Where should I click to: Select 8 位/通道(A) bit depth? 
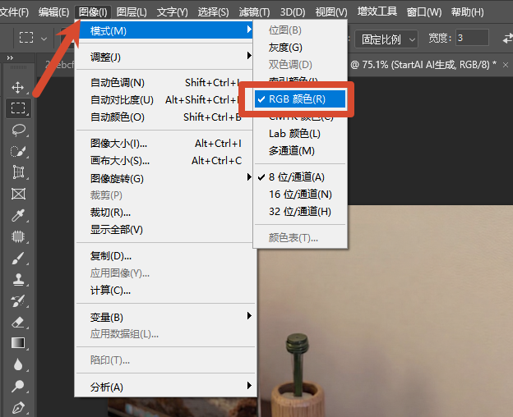(x=300, y=177)
